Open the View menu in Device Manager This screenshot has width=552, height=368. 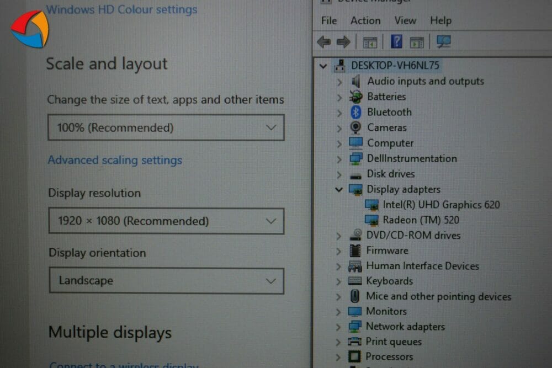[405, 21]
